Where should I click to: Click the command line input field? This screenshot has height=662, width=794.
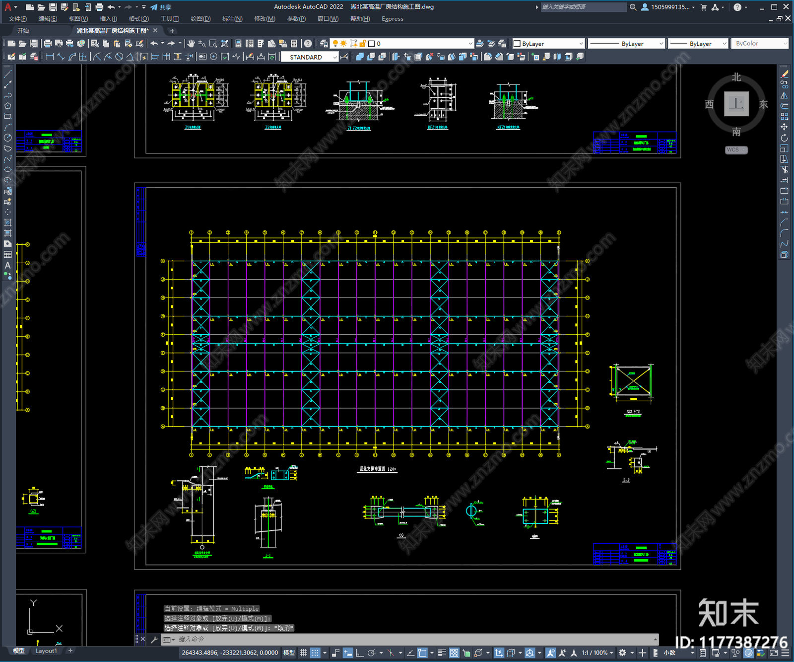[x=417, y=639]
